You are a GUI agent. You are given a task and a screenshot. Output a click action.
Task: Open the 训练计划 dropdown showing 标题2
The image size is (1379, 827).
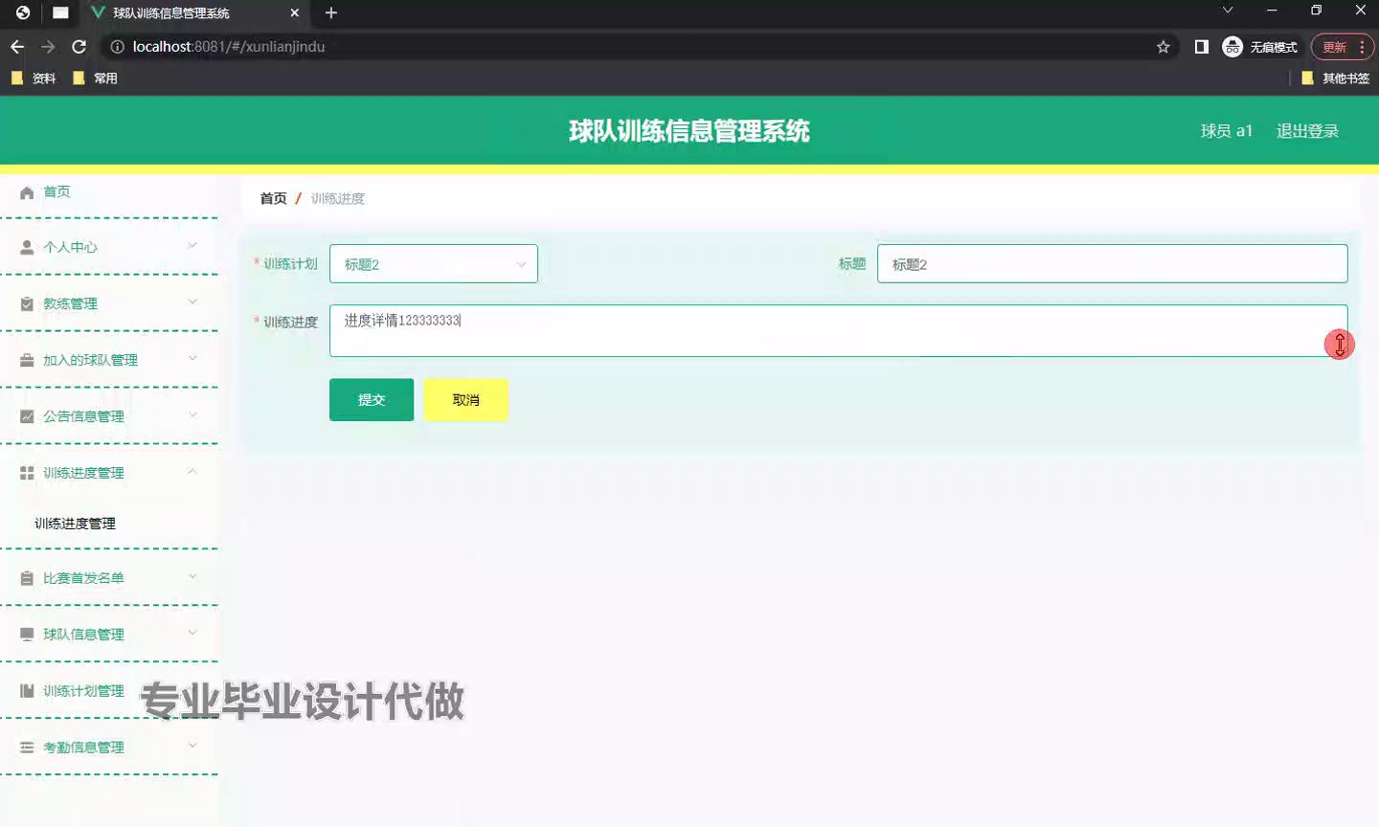[x=433, y=264]
